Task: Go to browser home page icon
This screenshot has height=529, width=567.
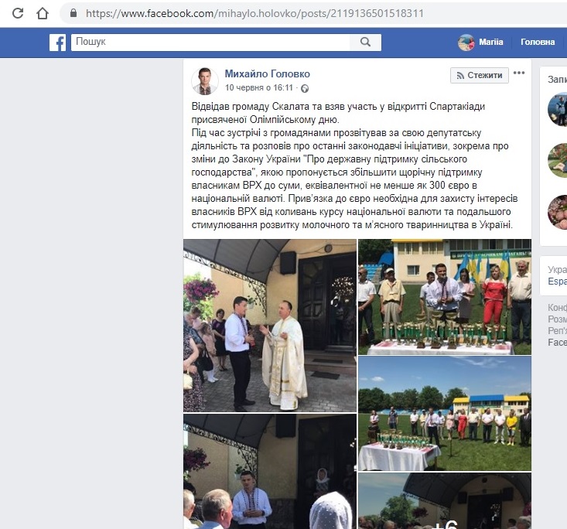Action: (43, 13)
